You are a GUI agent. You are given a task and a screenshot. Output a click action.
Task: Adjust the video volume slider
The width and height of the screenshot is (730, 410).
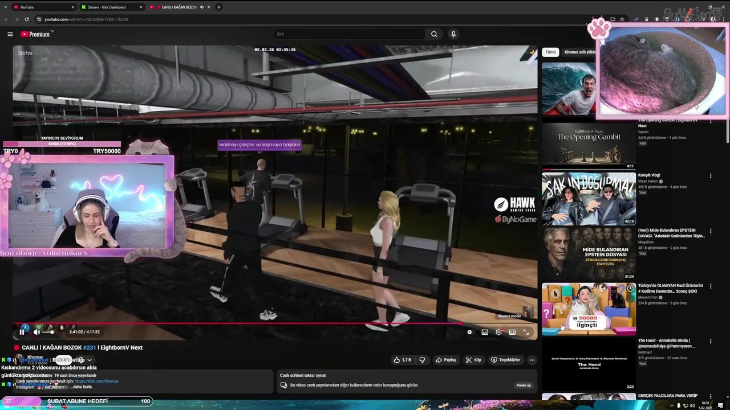(x=51, y=332)
